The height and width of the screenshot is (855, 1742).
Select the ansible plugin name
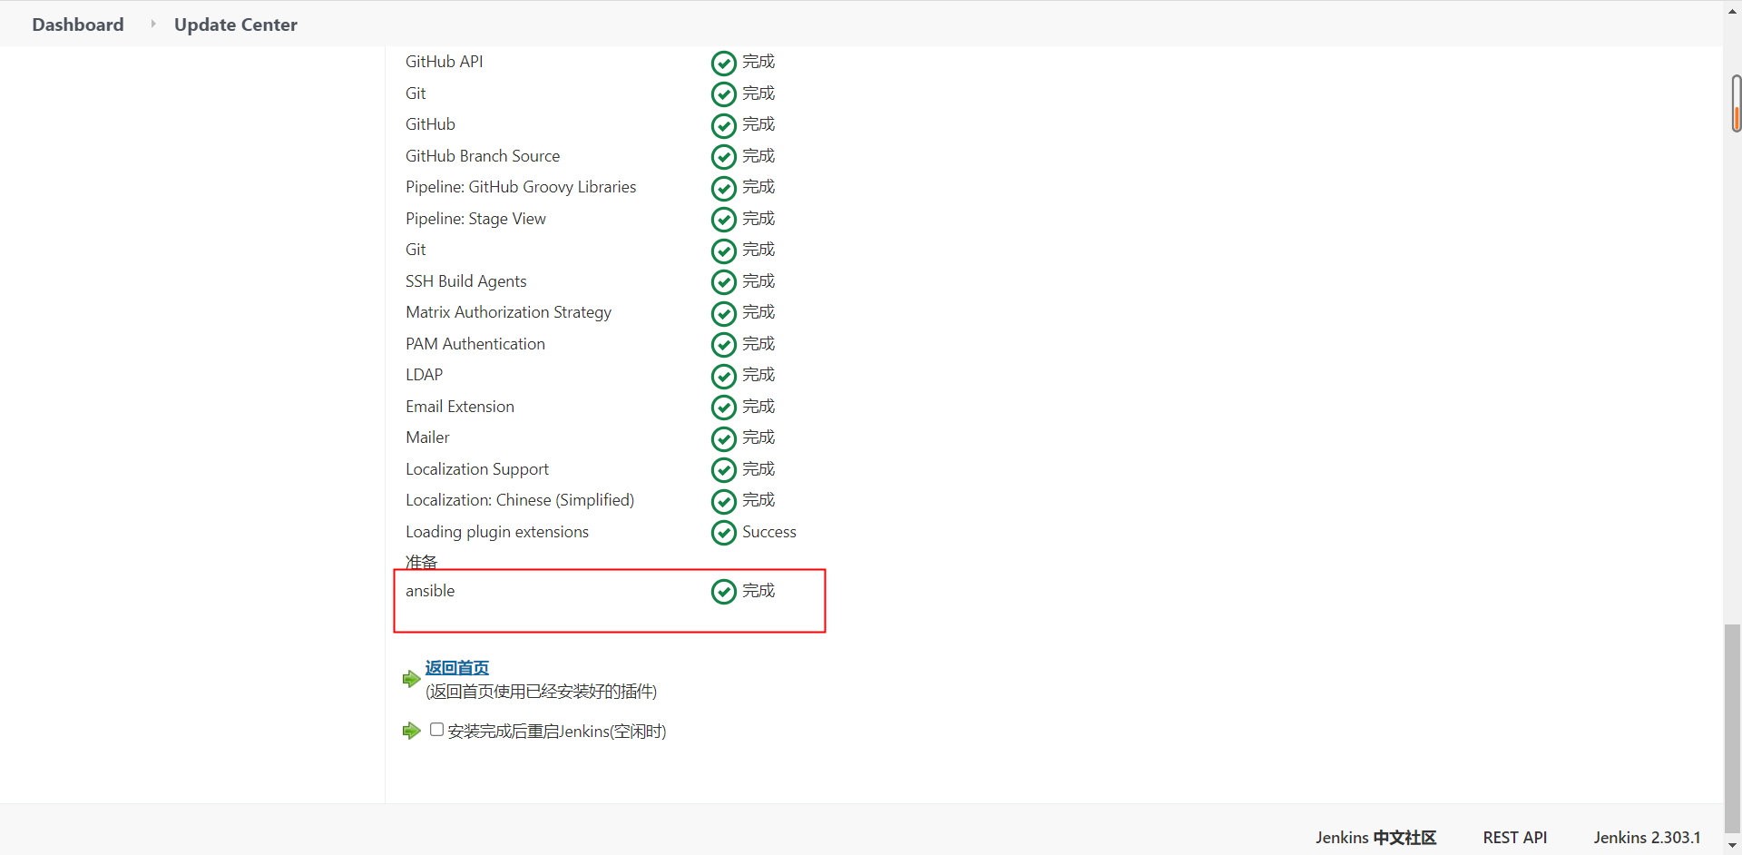coord(430,591)
